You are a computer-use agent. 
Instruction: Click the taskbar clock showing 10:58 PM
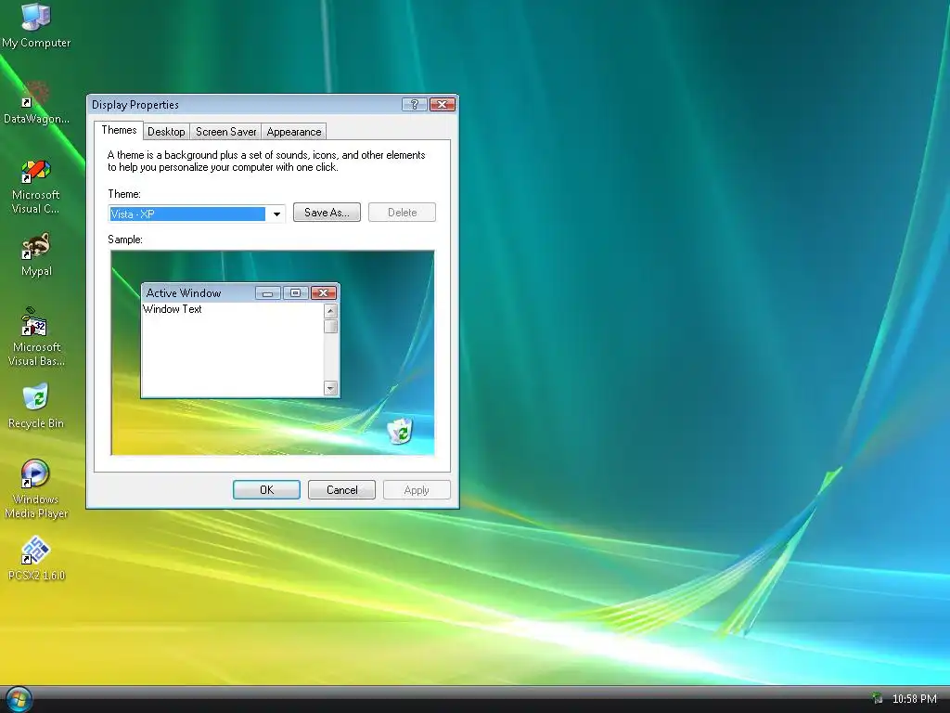[x=914, y=698]
